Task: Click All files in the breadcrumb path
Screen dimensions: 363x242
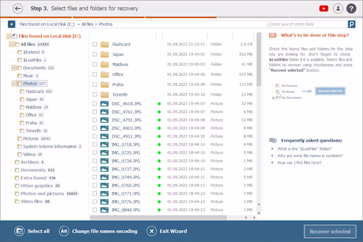Action: point(87,24)
